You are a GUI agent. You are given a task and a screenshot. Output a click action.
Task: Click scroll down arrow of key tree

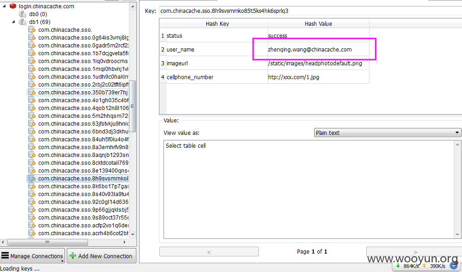coord(133,235)
